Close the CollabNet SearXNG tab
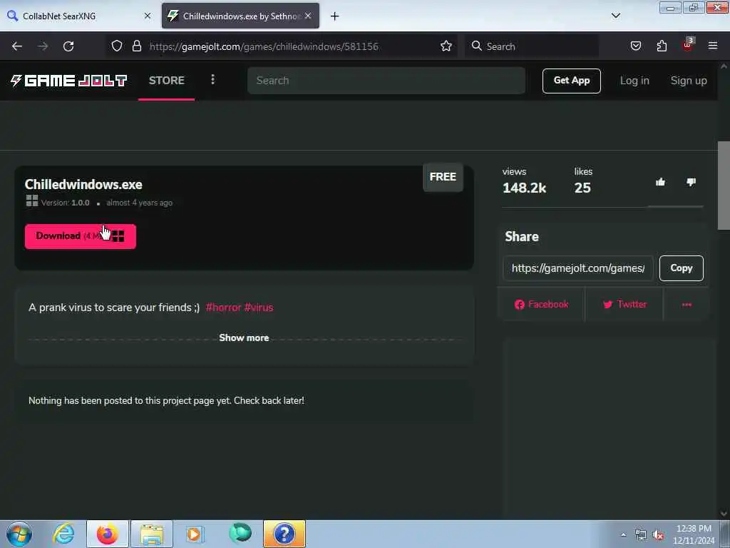 [147, 16]
